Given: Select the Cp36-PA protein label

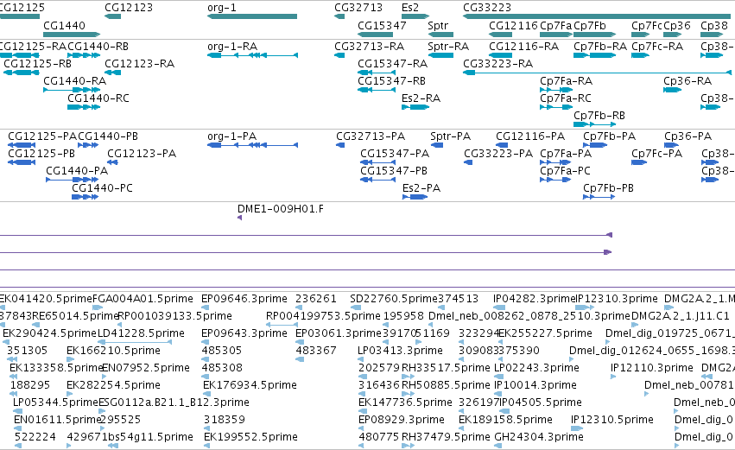Looking at the screenshot, I should pyautogui.click(x=687, y=136).
